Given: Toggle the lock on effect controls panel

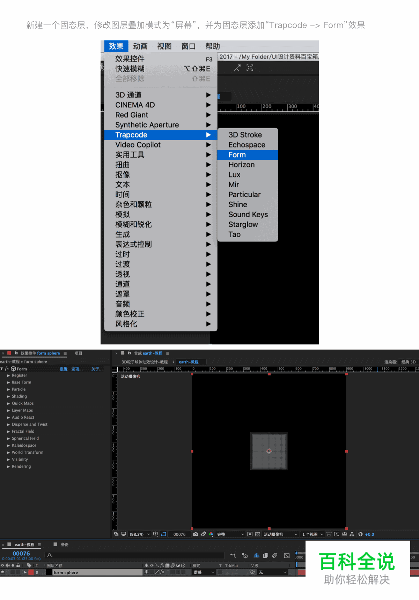Looking at the screenshot, I should click(16, 353).
